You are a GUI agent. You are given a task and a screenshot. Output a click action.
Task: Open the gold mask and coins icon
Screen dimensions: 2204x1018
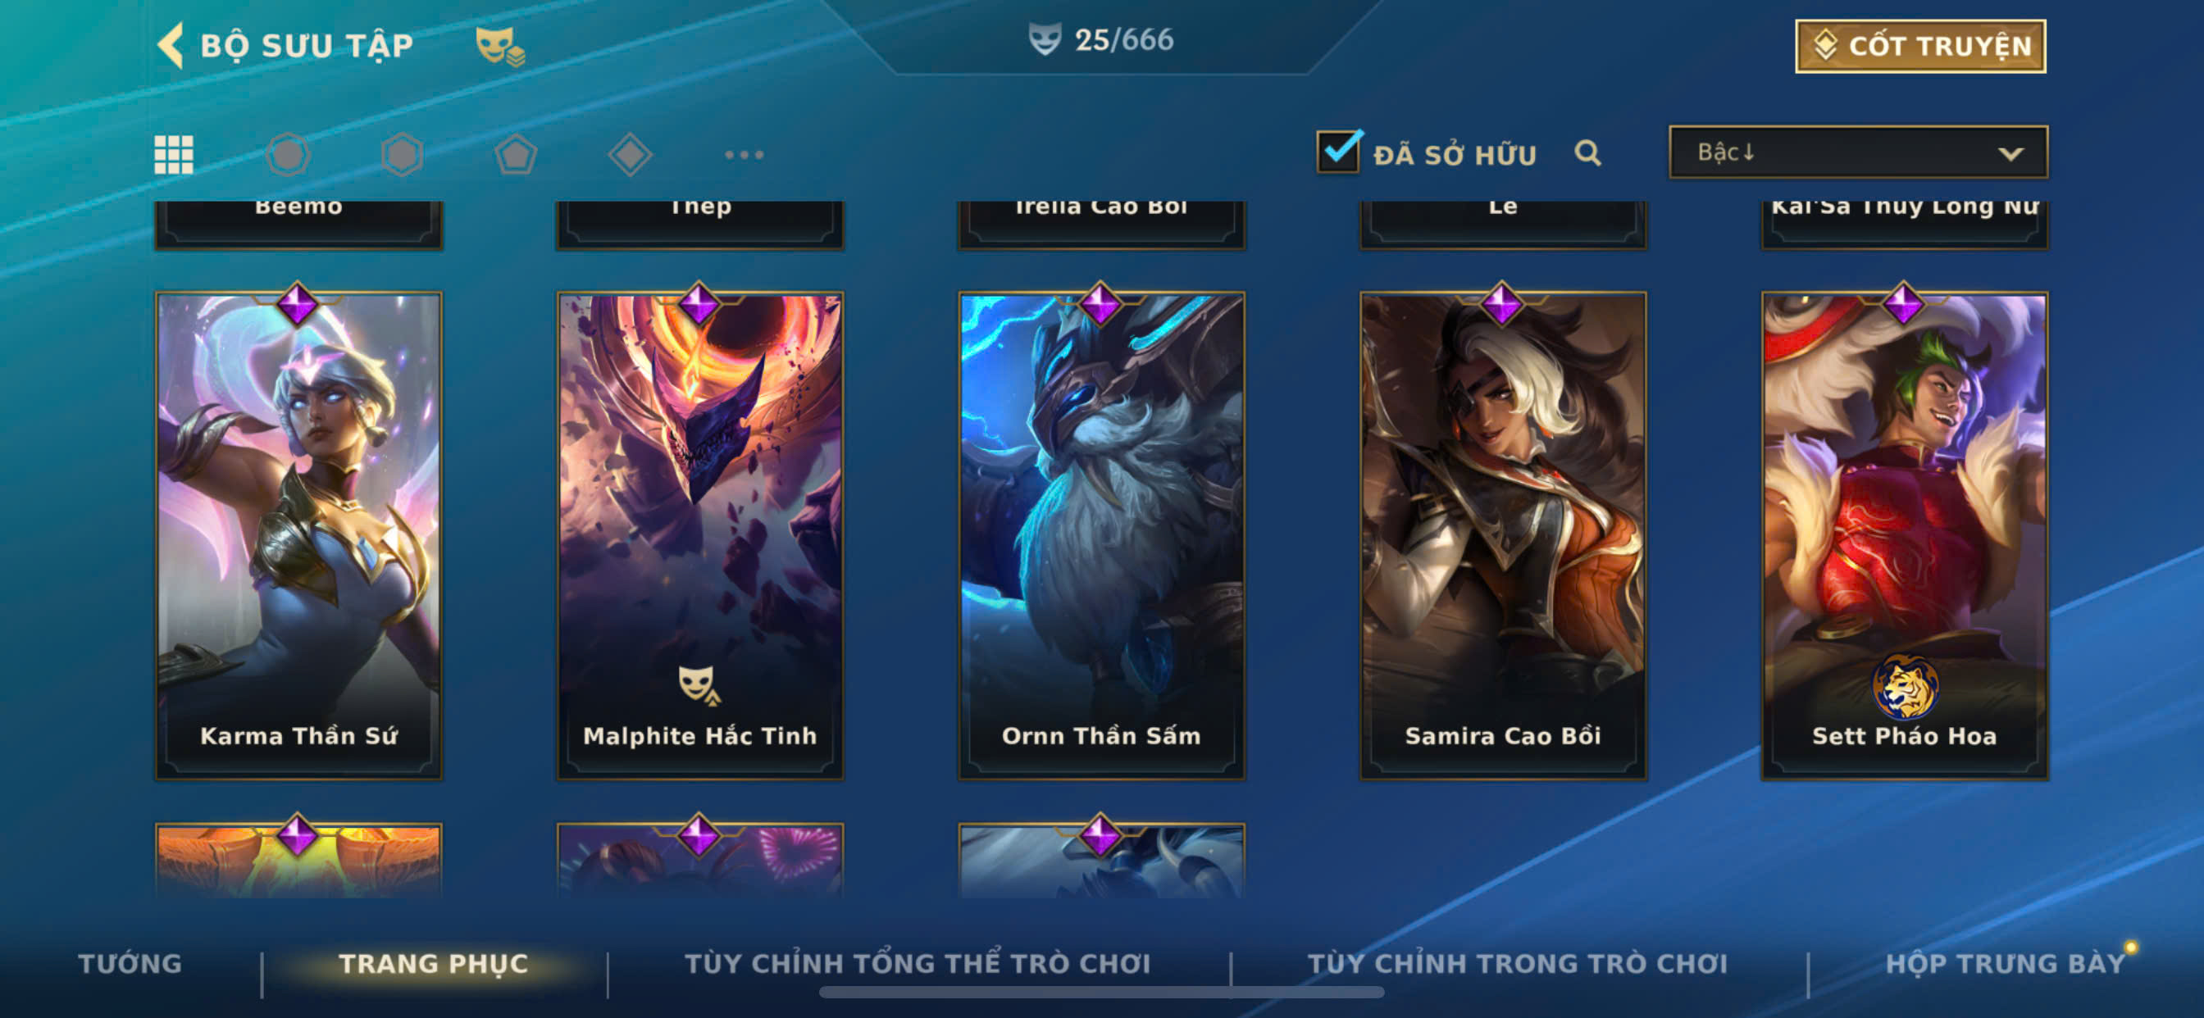500,45
